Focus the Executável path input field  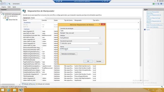click(x=79, y=43)
